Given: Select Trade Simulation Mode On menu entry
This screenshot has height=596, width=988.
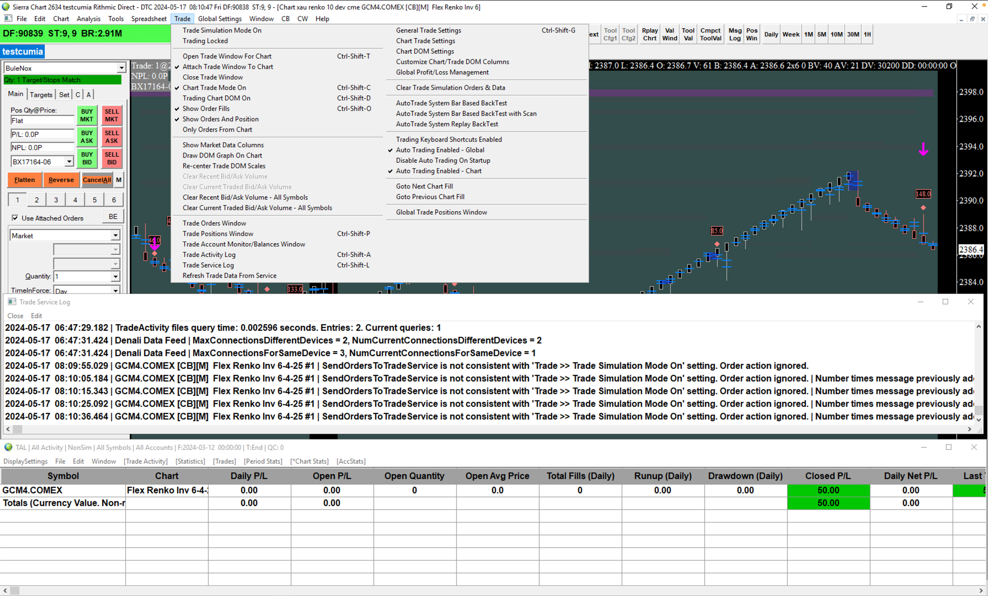Looking at the screenshot, I should click(222, 30).
